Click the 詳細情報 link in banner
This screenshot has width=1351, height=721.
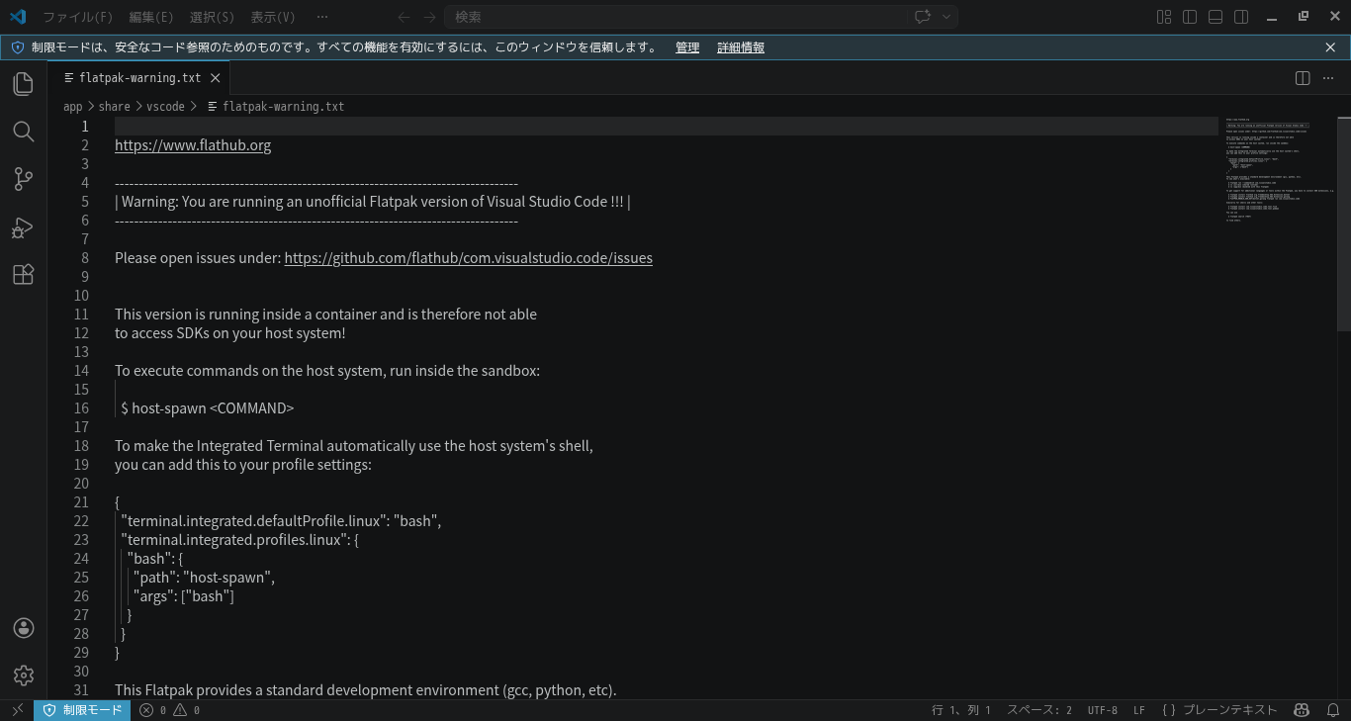(x=741, y=47)
